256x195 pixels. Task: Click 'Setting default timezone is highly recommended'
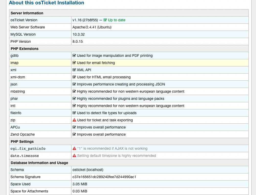pyautogui.click(x=117, y=156)
